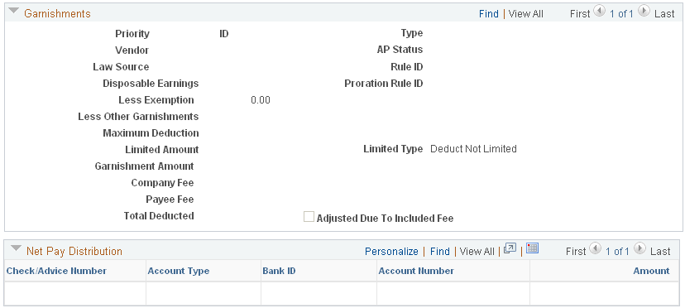
Task: Click '1 of 1' in Net Pay Distribution
Action: click(x=617, y=251)
